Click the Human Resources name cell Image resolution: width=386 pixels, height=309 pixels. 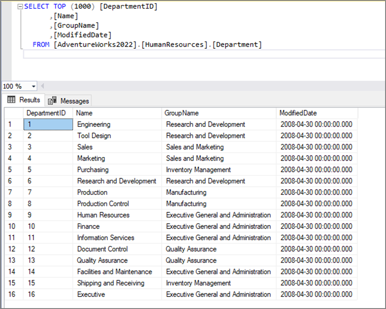click(117, 215)
